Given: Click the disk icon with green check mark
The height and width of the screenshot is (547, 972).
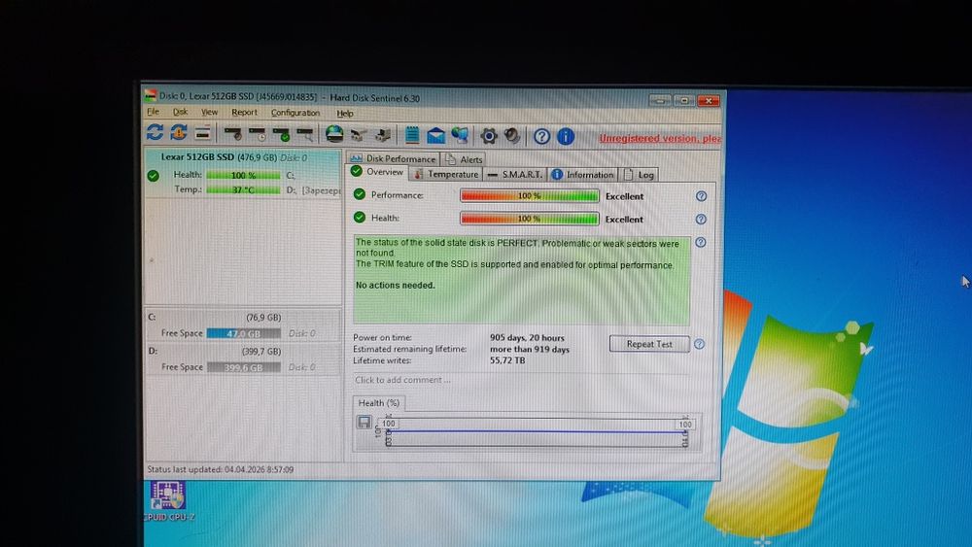Looking at the screenshot, I should (x=281, y=133).
